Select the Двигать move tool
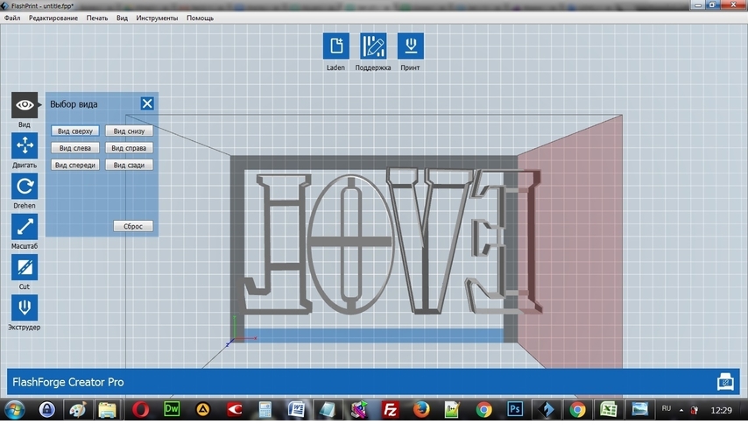The height and width of the screenshot is (438, 748). [x=25, y=145]
